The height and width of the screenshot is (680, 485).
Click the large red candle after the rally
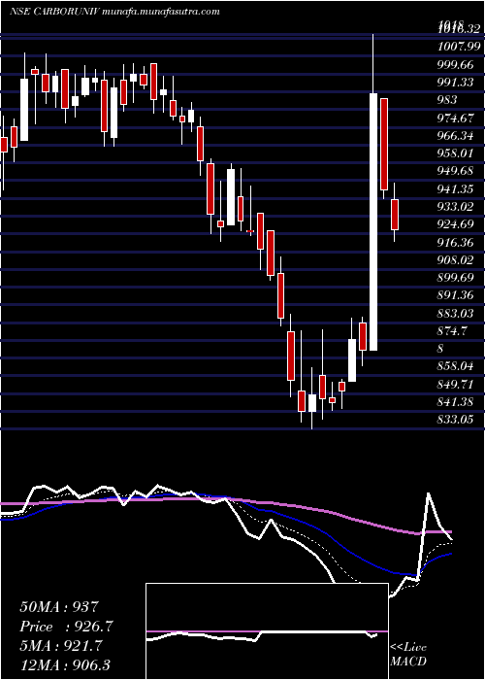[x=384, y=145]
